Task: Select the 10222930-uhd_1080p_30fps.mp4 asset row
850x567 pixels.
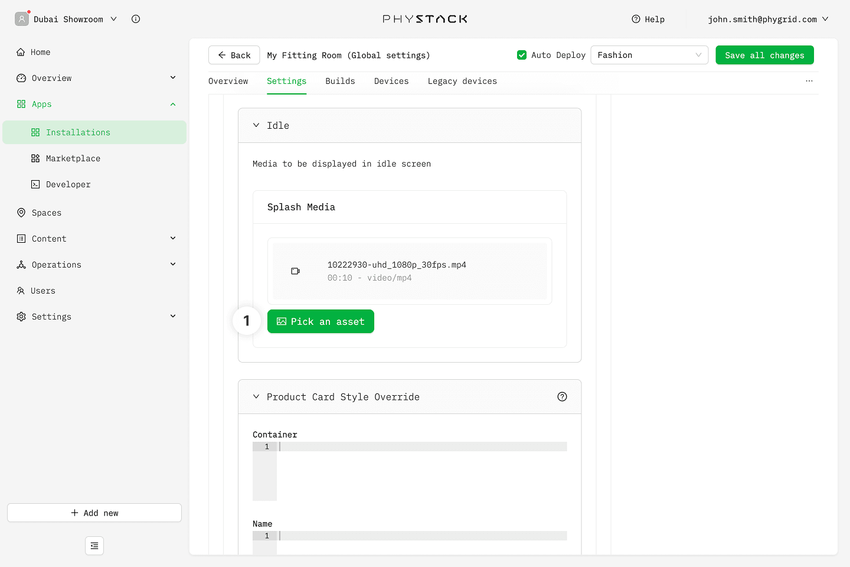Action: 410,271
